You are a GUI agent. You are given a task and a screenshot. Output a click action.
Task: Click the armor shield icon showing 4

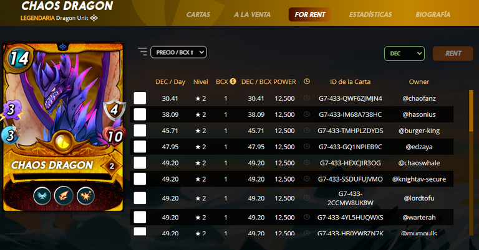[x=114, y=109]
